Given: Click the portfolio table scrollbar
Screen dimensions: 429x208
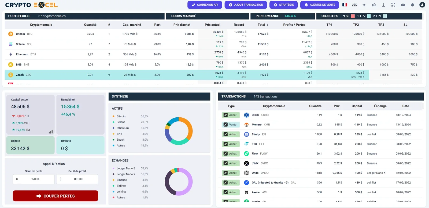Looking at the screenshot, I should 423,16.
